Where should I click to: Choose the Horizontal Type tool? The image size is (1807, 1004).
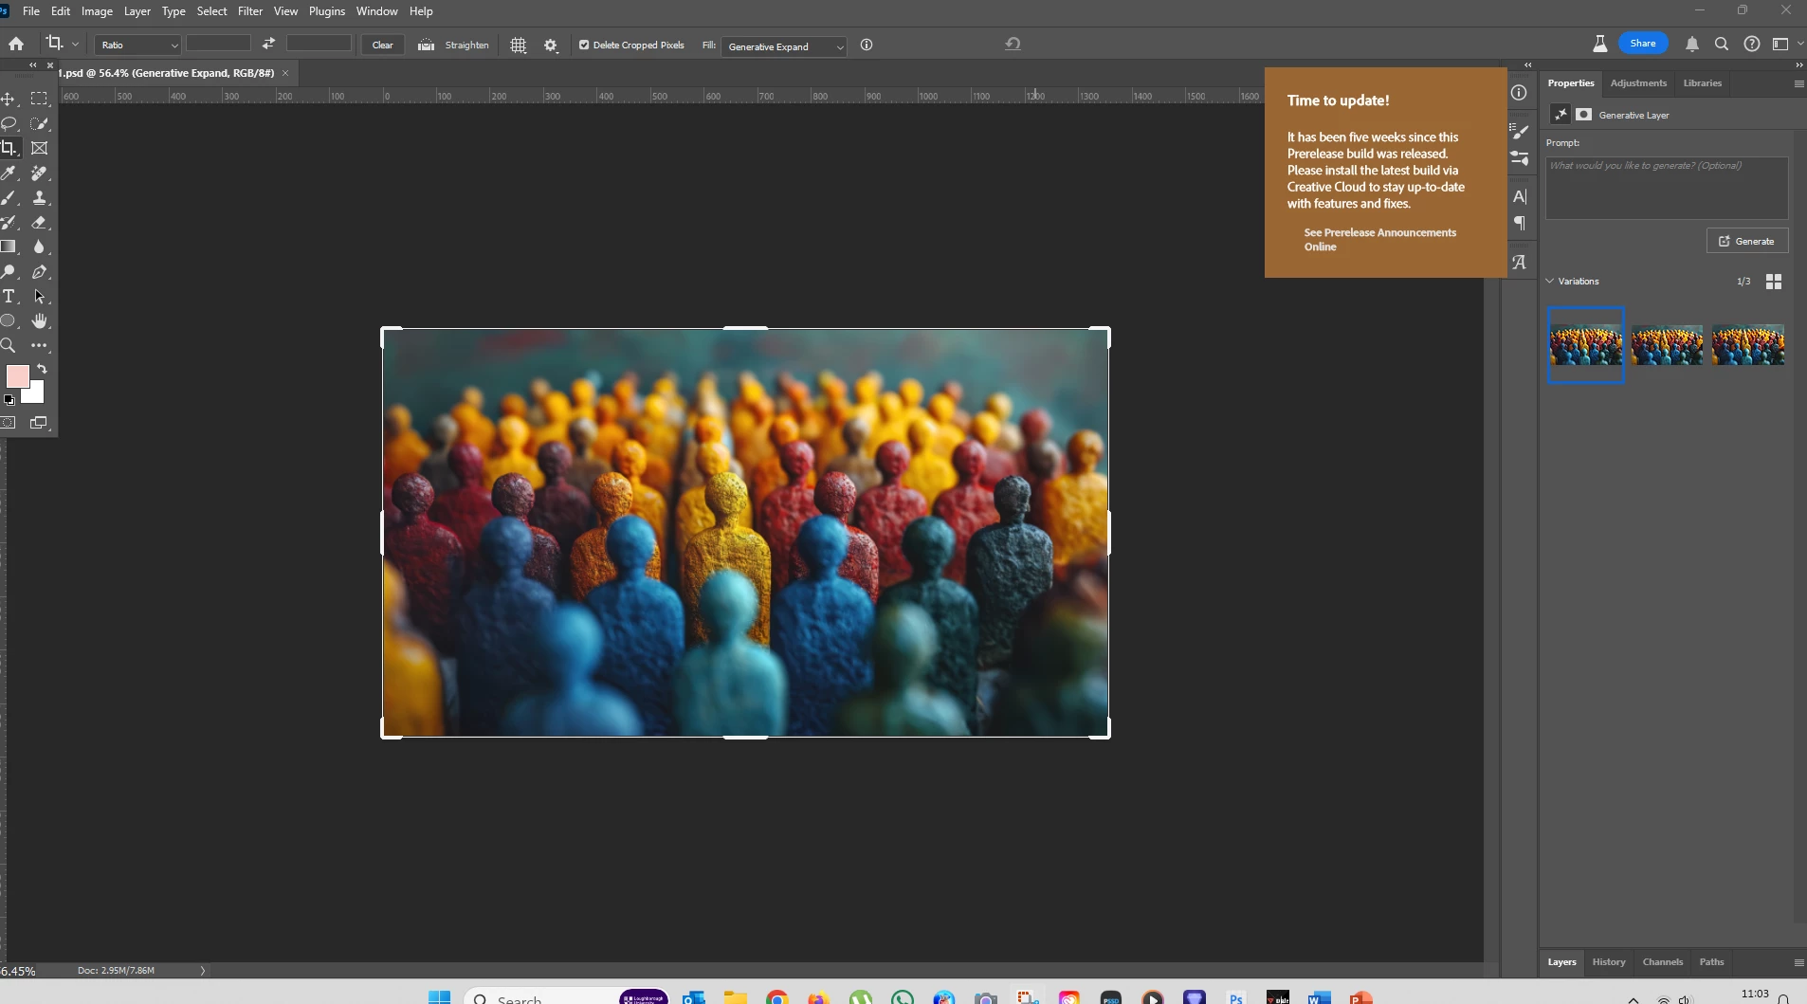click(x=9, y=297)
